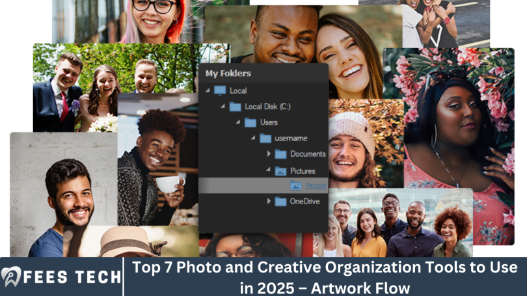Collapse the username folder arrow
Image resolution: width=527 pixels, height=296 pixels.
click(254, 138)
